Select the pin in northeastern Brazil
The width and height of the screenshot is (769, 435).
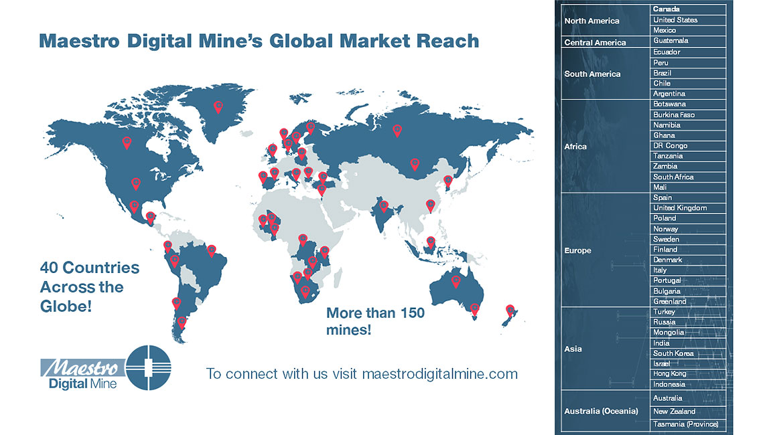[x=212, y=251]
